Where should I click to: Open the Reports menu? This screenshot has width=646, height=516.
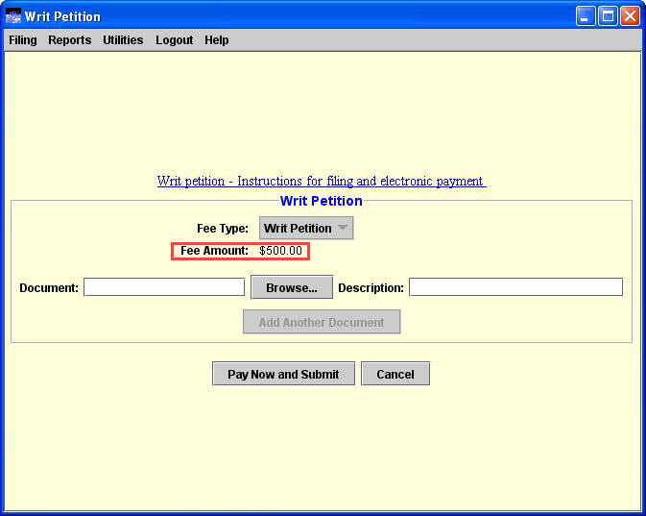(70, 40)
